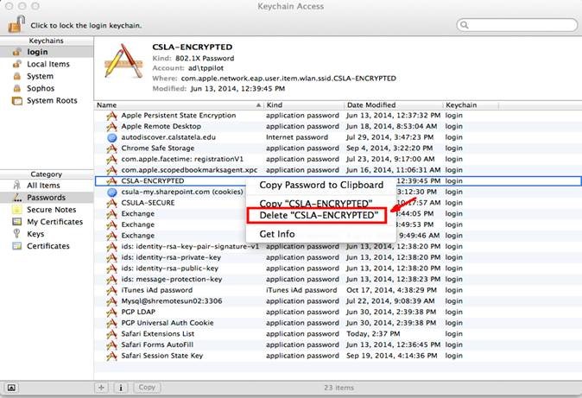
Task: Select iTunes iAd password entry
Action: pyautogui.click(x=338, y=290)
